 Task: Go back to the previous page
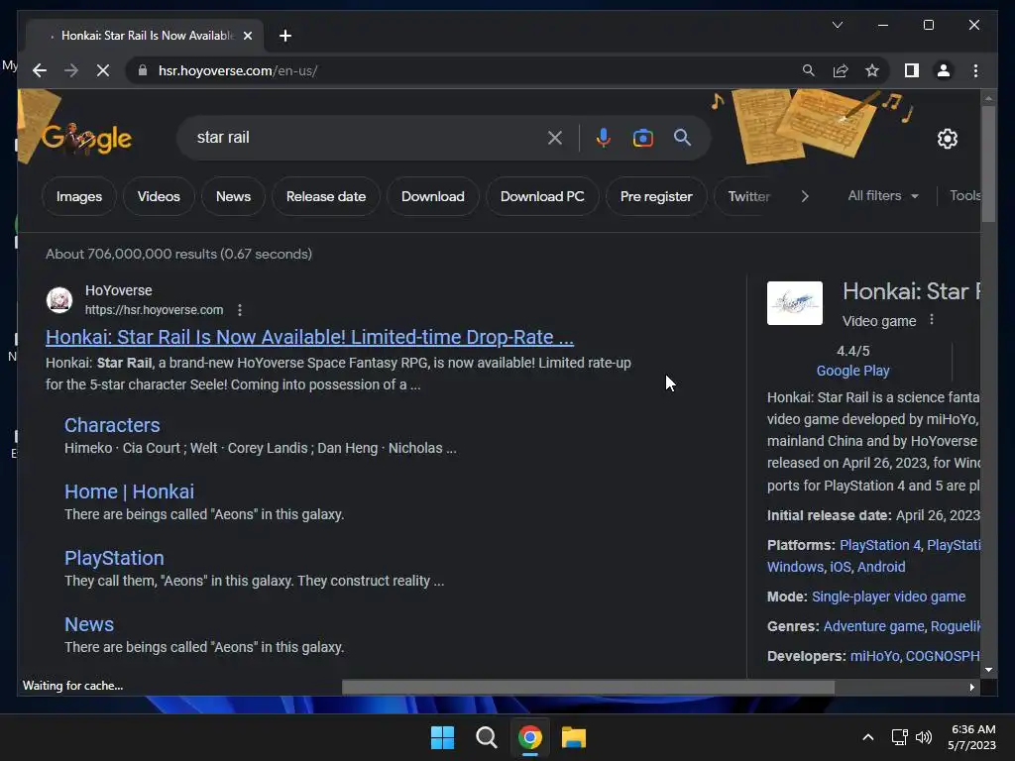point(40,70)
